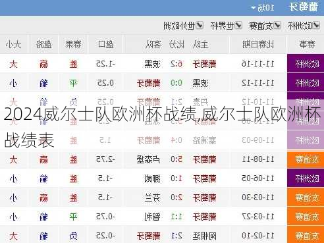Open away team 卢森堡 in the 11-08-11 row
The width and height of the screenshot is (324, 243).
pos(149,159)
